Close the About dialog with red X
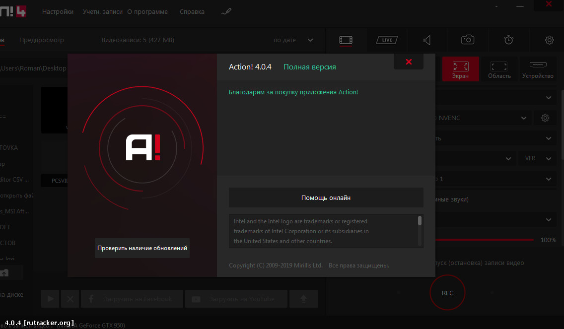Viewport: 564px width, 329px height. (x=409, y=62)
